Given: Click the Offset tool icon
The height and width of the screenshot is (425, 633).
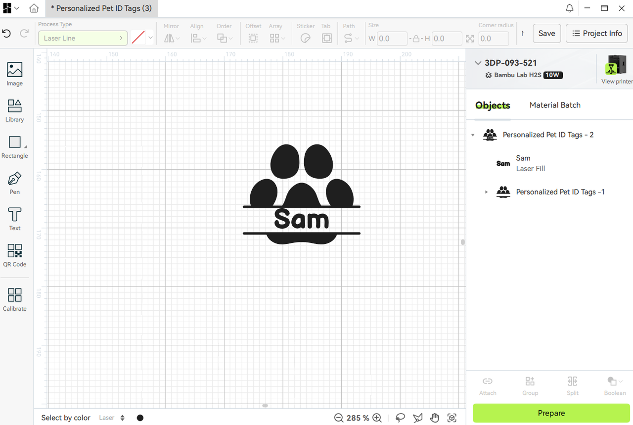Looking at the screenshot, I should click(253, 38).
